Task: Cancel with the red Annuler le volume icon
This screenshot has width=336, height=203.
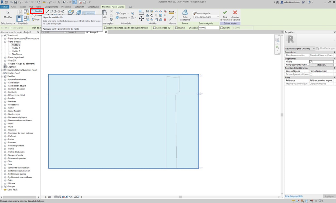Action: (235, 13)
